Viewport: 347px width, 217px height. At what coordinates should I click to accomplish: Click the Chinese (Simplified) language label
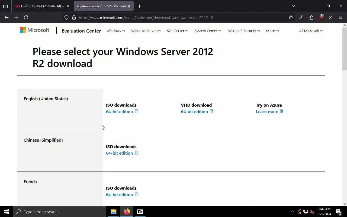(x=43, y=140)
